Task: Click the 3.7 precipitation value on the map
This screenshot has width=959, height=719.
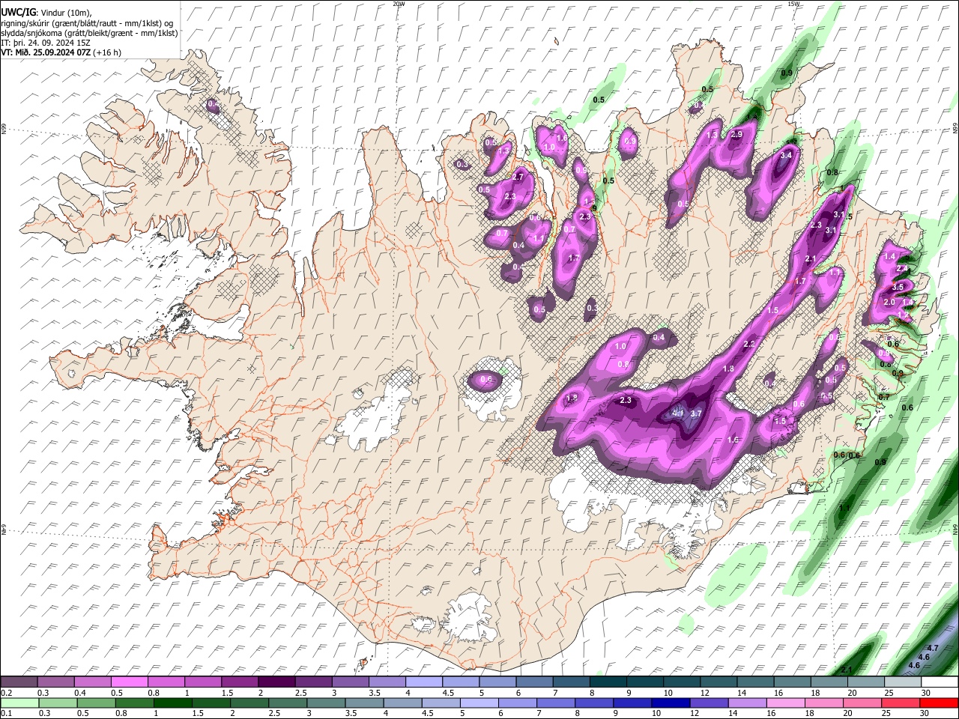Action: tap(696, 413)
